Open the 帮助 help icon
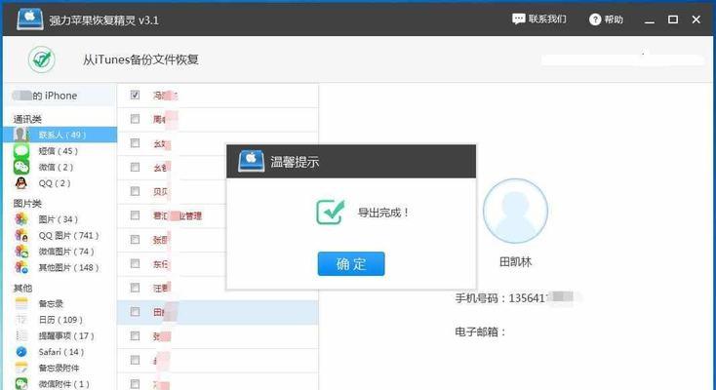The image size is (716, 390). (x=594, y=19)
